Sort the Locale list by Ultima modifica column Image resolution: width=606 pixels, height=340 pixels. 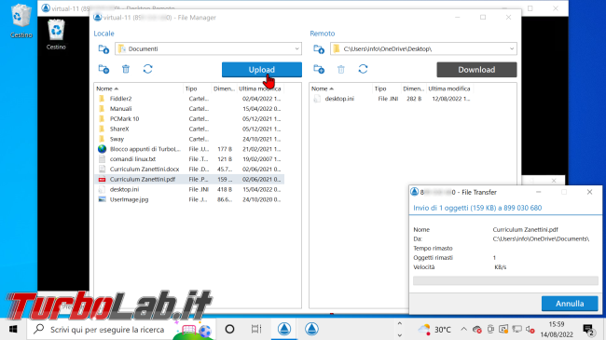[260, 88]
